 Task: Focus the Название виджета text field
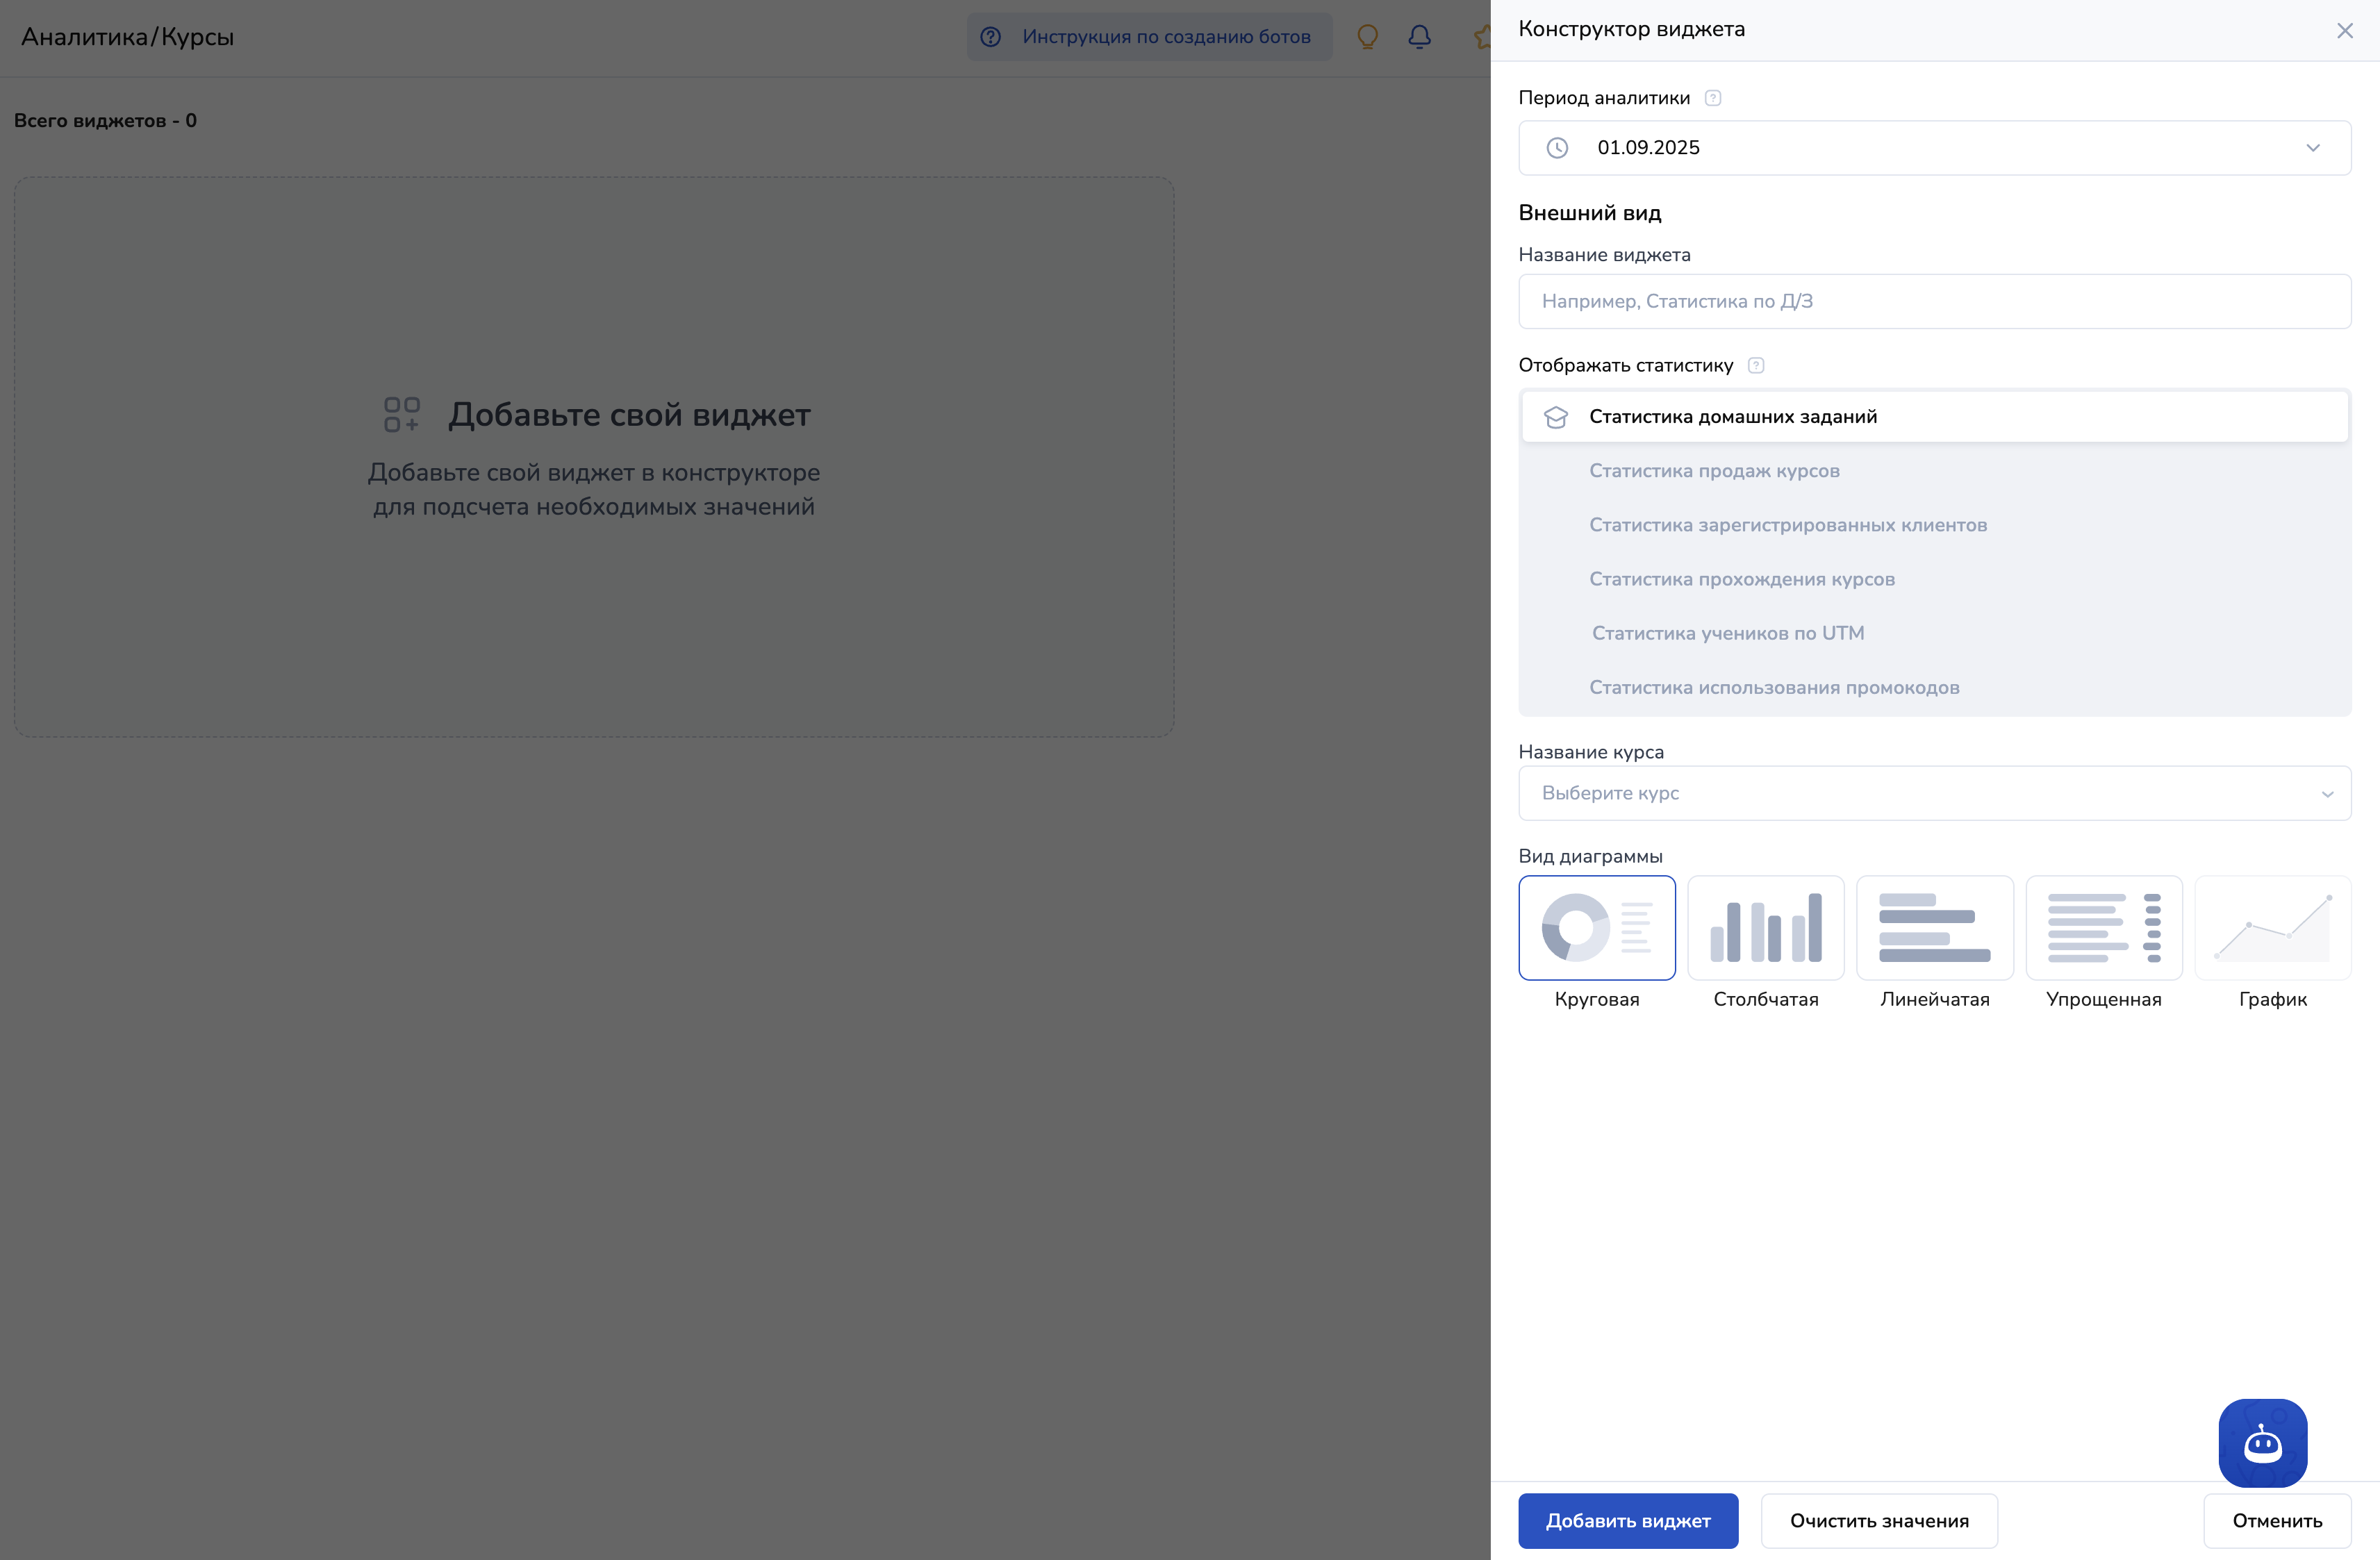tap(1933, 301)
